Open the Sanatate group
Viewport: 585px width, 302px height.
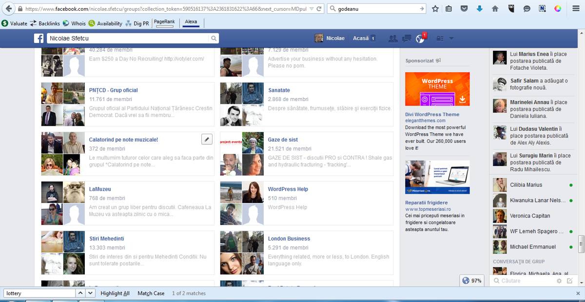click(279, 90)
